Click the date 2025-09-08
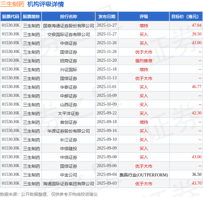 point(107,157)
